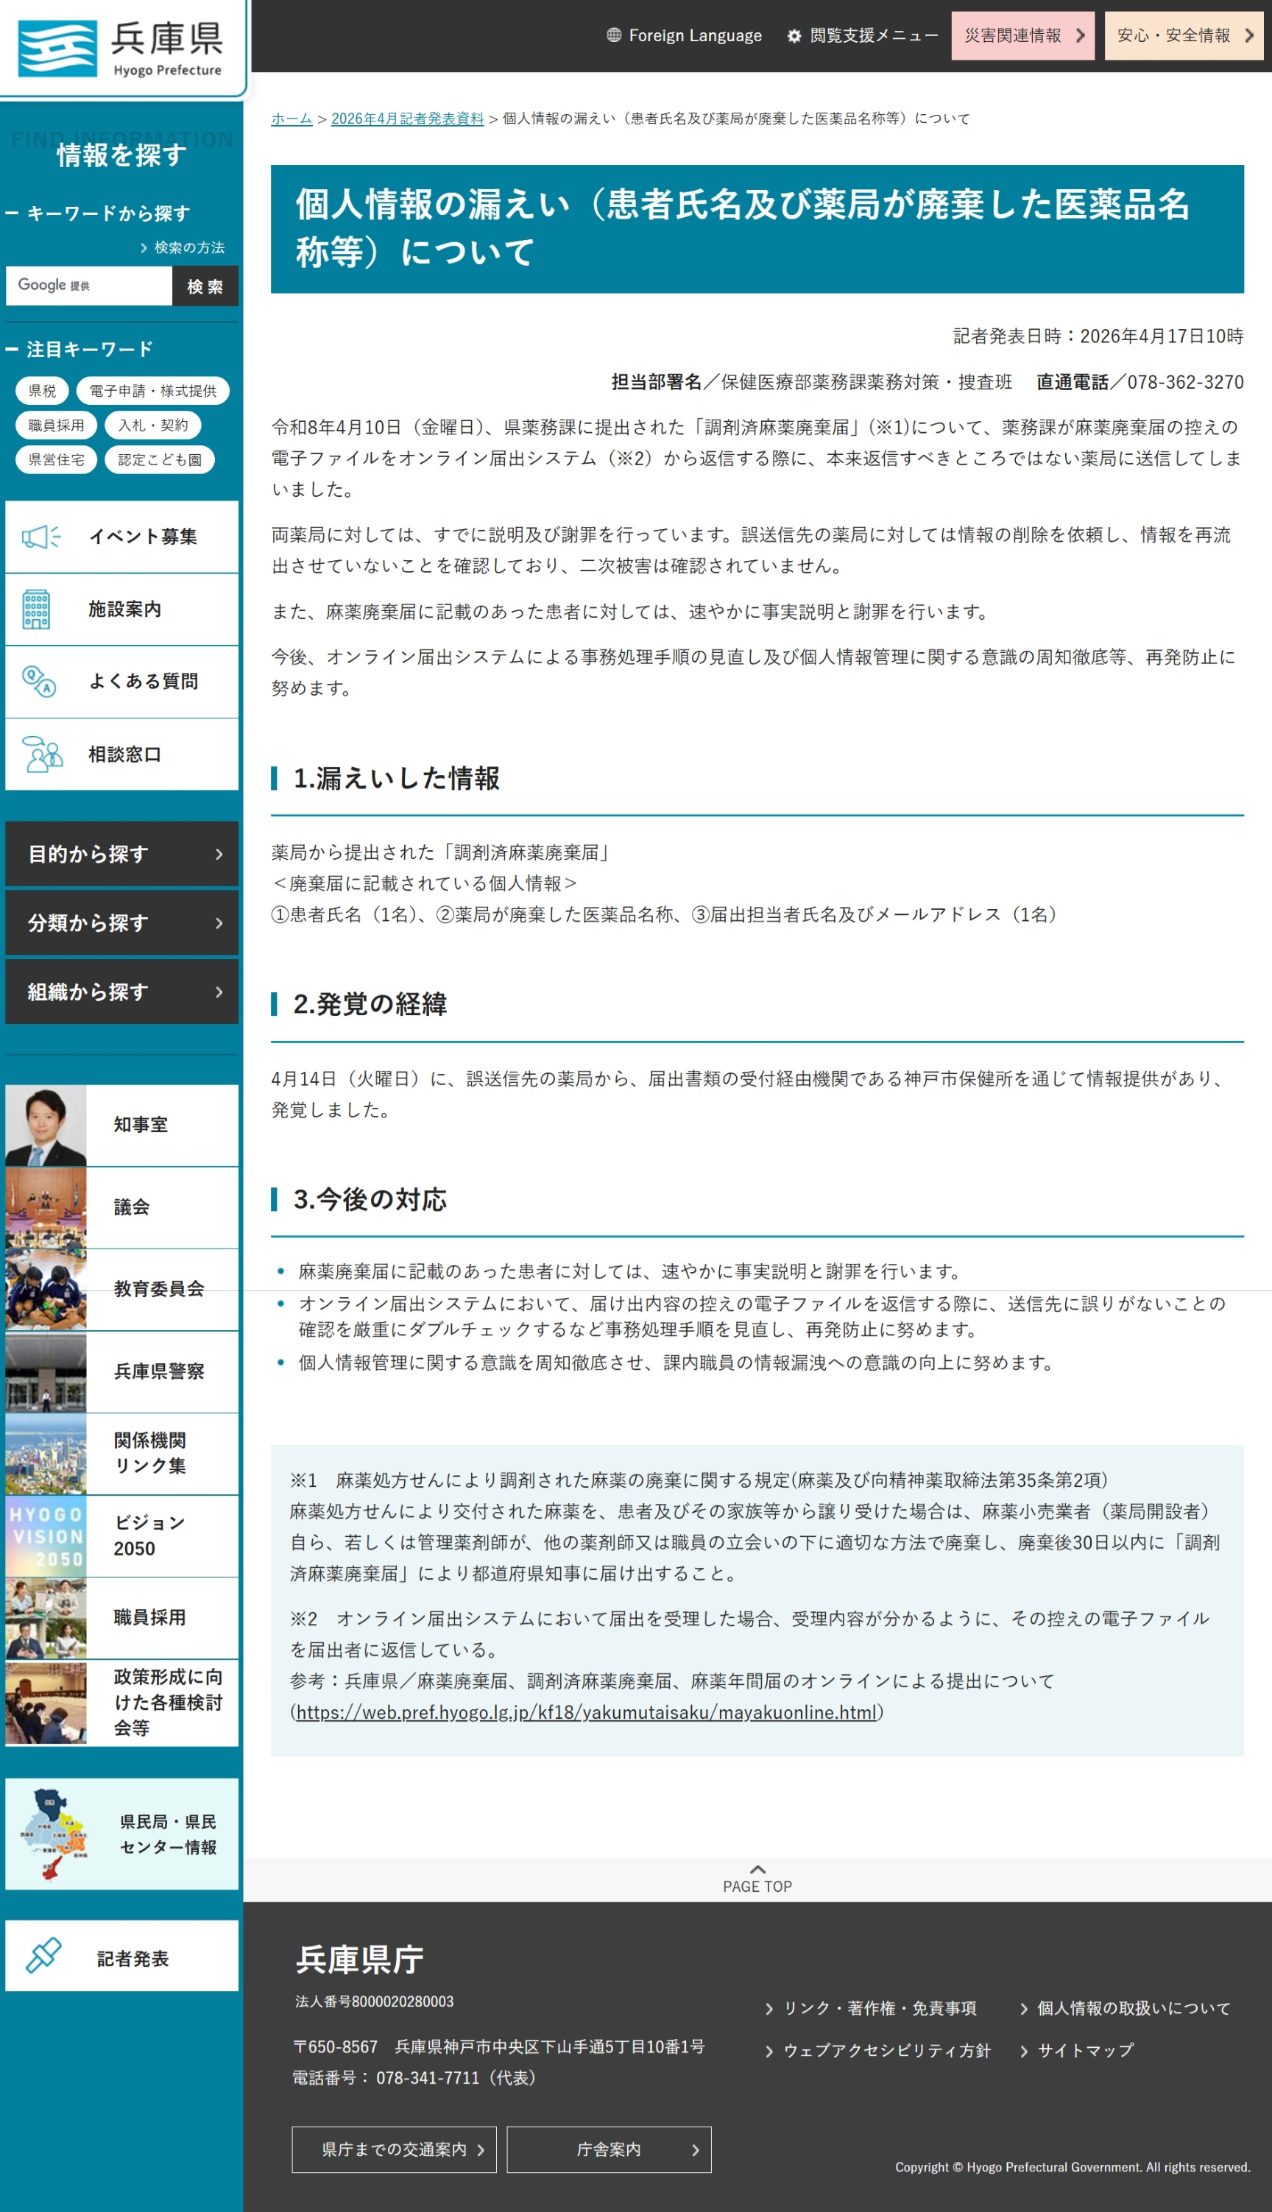Expand the 分類から探す menu
Viewport: 1272px width, 2212px height.
121,922
